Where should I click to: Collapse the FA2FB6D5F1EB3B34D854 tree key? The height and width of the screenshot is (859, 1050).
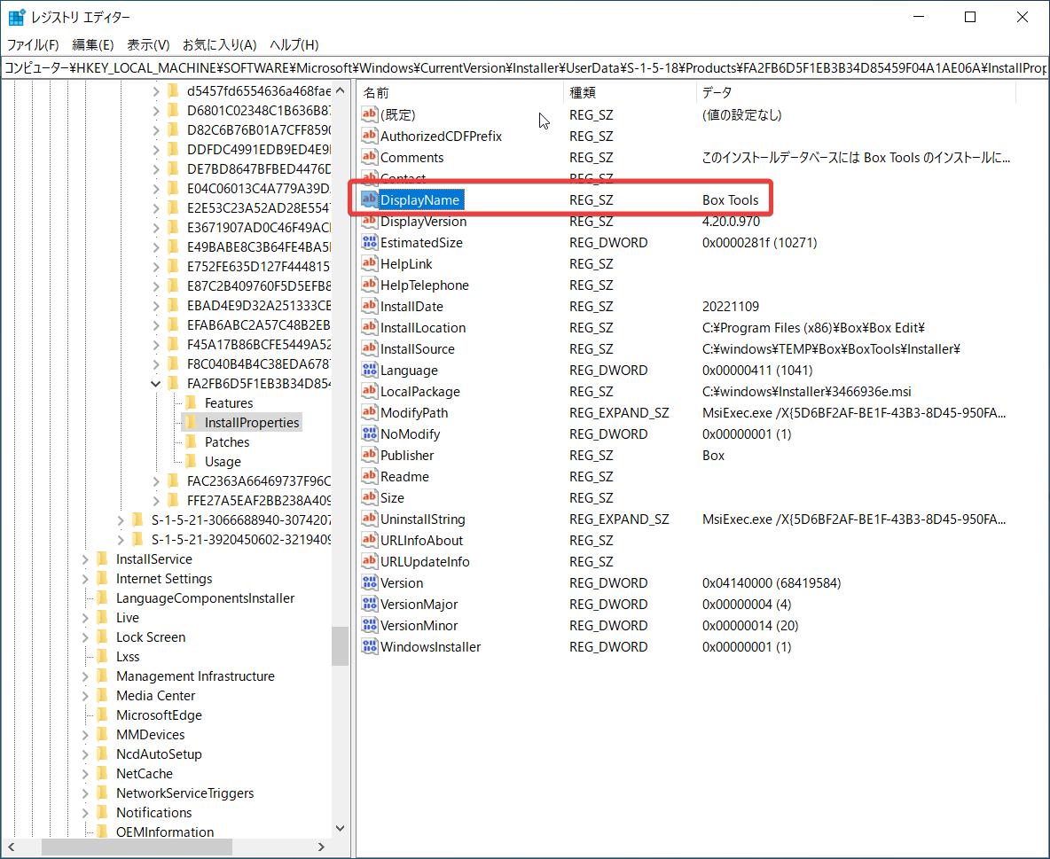pos(157,384)
